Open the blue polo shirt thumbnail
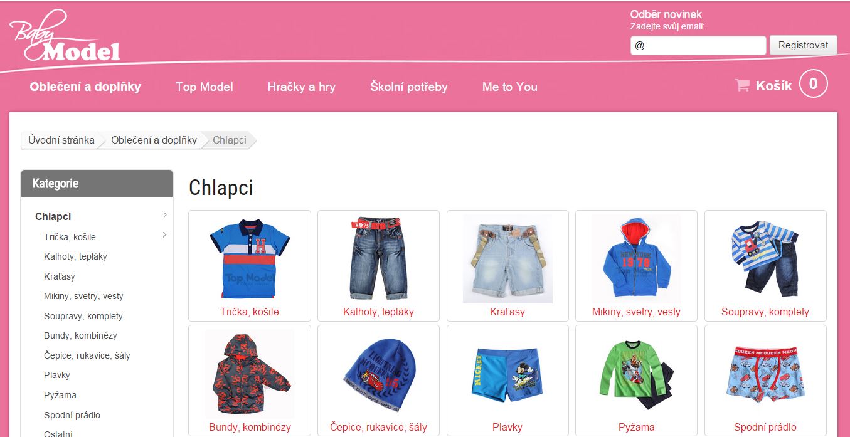The width and height of the screenshot is (850, 437). point(250,258)
